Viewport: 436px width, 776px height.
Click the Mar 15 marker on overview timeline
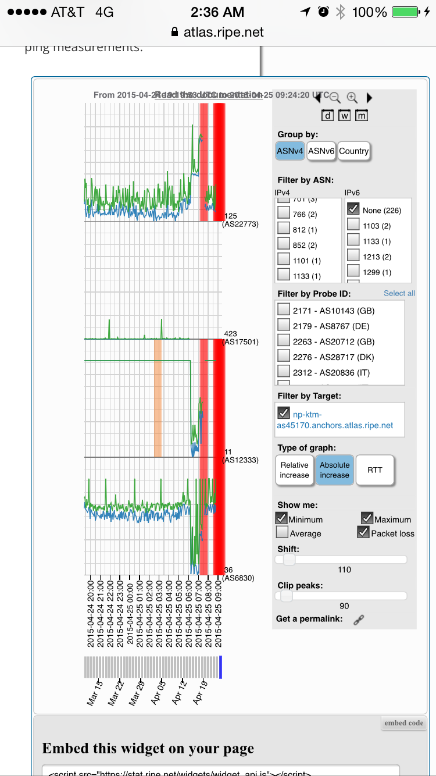[95, 694]
